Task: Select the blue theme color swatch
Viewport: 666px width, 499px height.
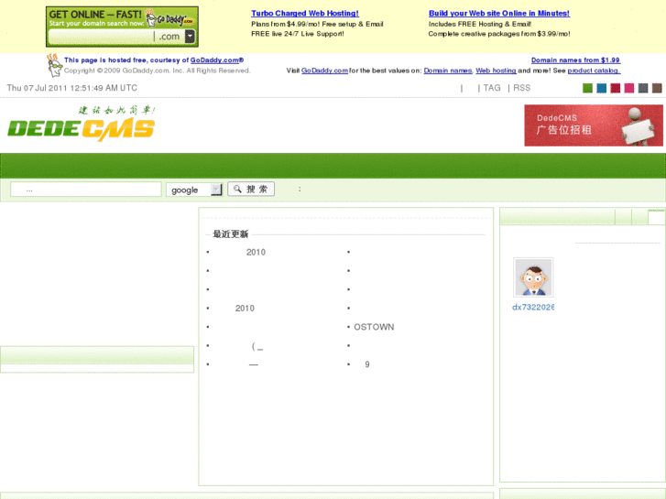Action: coord(602,88)
